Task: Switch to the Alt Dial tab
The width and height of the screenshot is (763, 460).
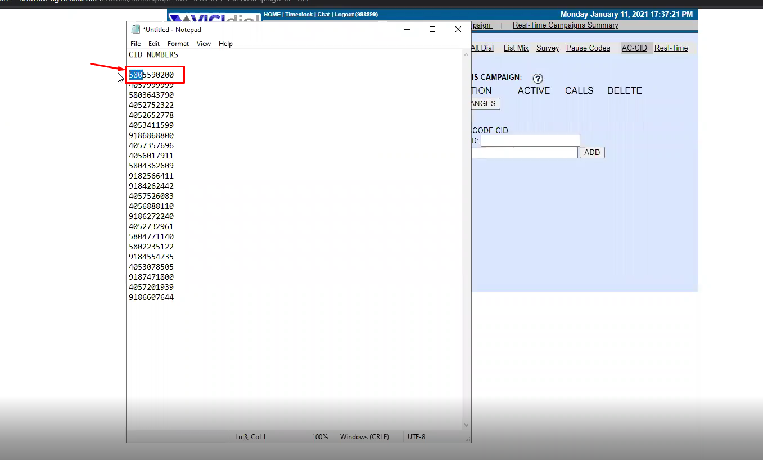Action: (482, 48)
